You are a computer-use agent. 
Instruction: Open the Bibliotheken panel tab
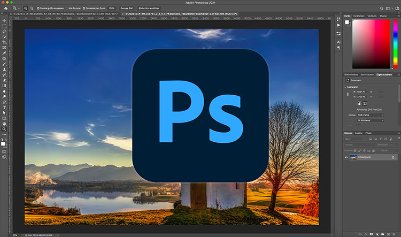[351, 75]
